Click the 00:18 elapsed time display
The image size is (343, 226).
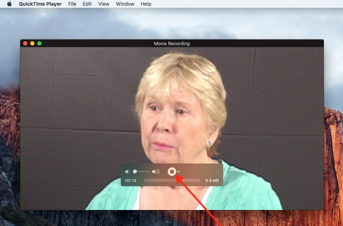pyautogui.click(x=130, y=181)
